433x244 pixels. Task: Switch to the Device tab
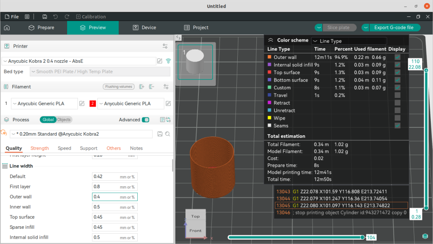145,28
